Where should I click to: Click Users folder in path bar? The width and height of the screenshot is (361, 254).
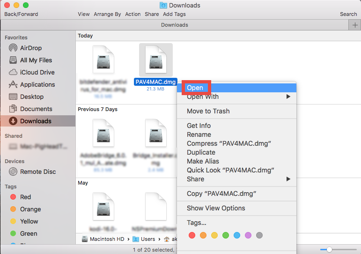tap(144, 239)
